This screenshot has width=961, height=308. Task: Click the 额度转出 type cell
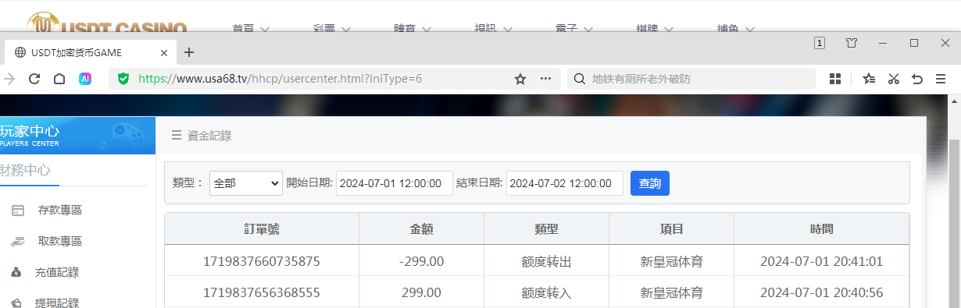[547, 262]
